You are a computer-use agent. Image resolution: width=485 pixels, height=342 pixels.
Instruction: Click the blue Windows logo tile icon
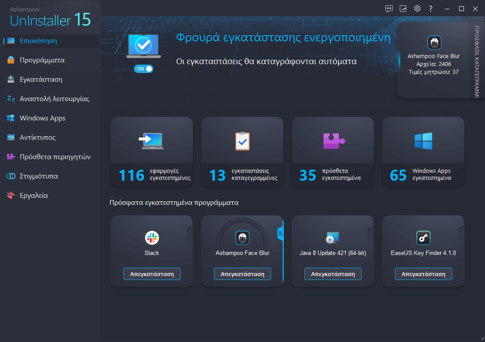(x=423, y=141)
